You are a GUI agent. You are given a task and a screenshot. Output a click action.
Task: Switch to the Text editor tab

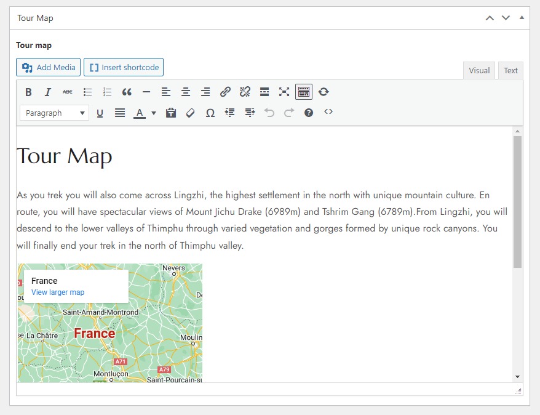tap(510, 71)
